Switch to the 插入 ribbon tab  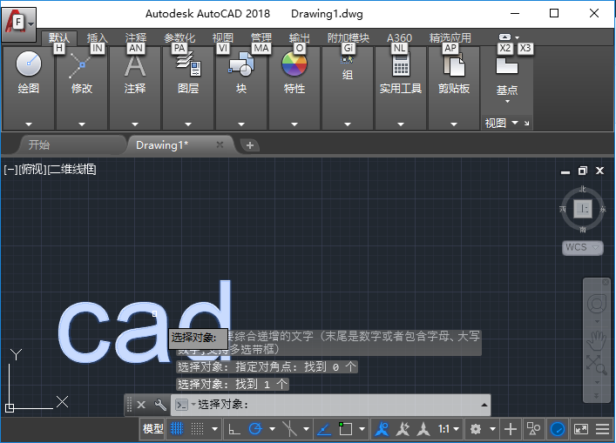tap(97, 37)
